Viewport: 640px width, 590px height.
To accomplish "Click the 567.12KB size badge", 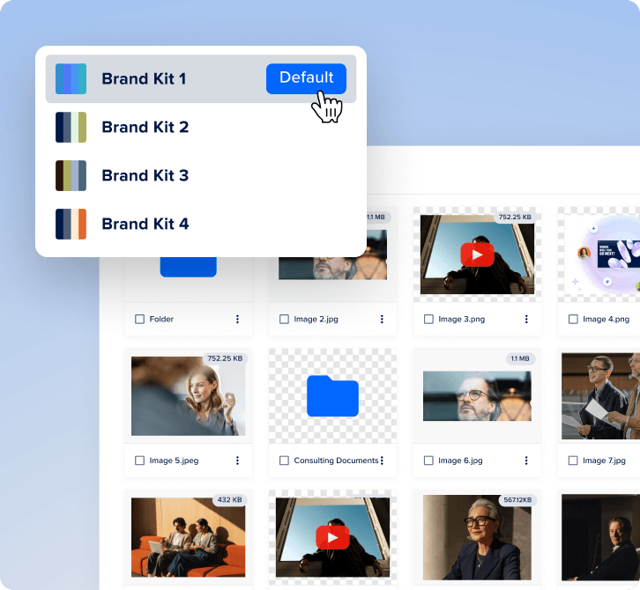I will coord(517,500).
